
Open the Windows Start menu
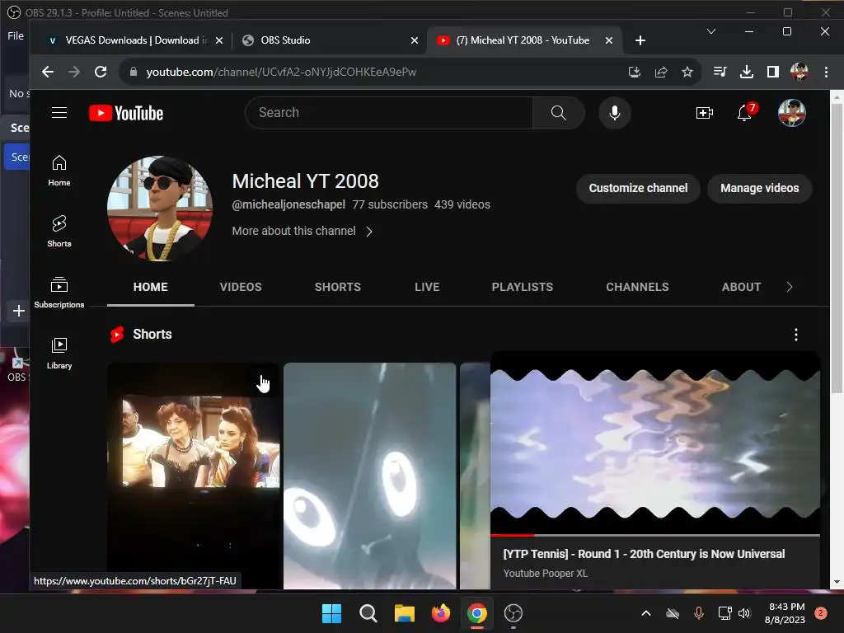[x=331, y=613]
